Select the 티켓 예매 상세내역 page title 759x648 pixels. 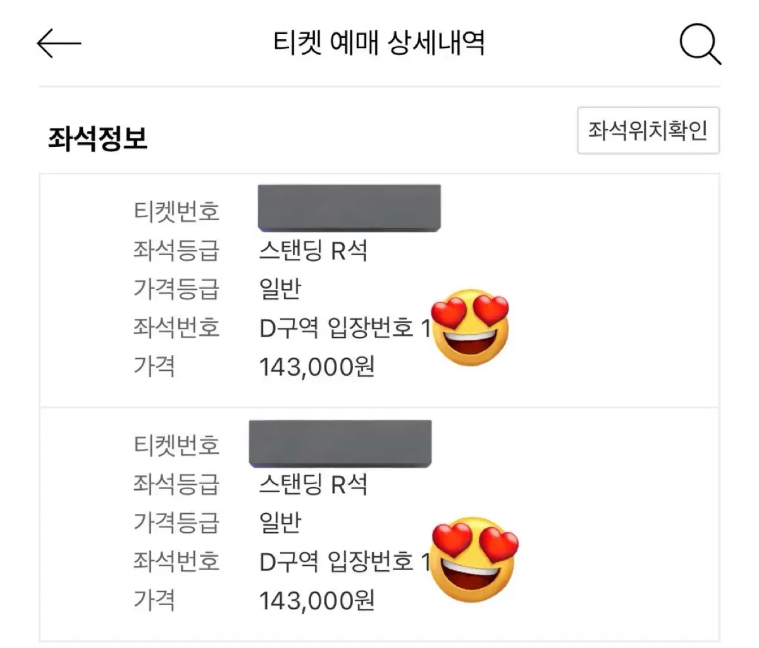[379, 44]
